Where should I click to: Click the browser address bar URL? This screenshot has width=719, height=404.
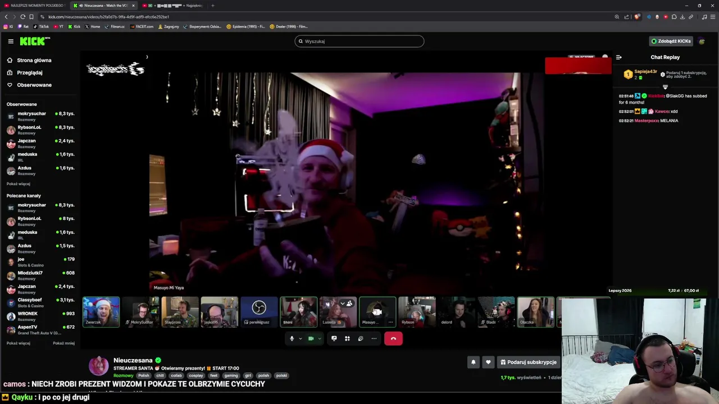coord(108,17)
